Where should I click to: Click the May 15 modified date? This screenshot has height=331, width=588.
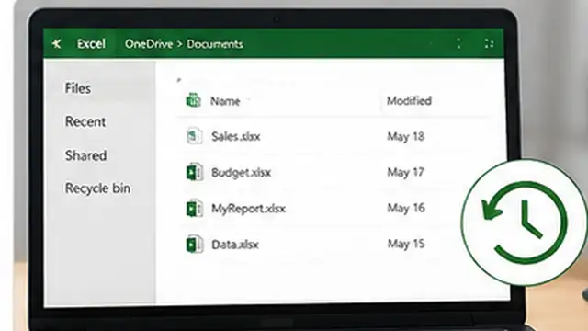pos(406,244)
